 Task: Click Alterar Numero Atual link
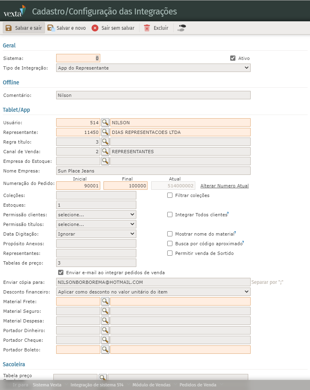[x=224, y=186]
